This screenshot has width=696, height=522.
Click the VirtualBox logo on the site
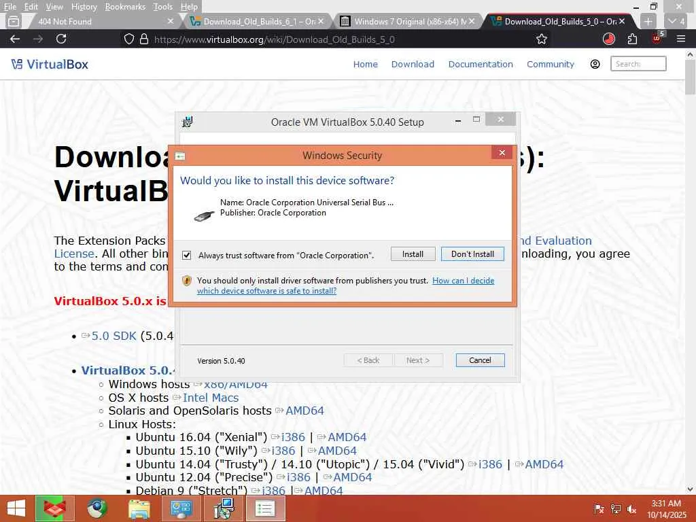(x=50, y=65)
